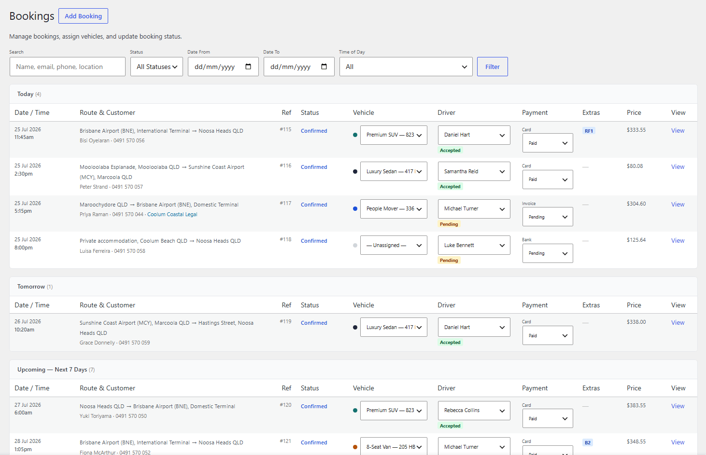Focus the Name, email, phone search field
706x455 pixels.
point(68,67)
